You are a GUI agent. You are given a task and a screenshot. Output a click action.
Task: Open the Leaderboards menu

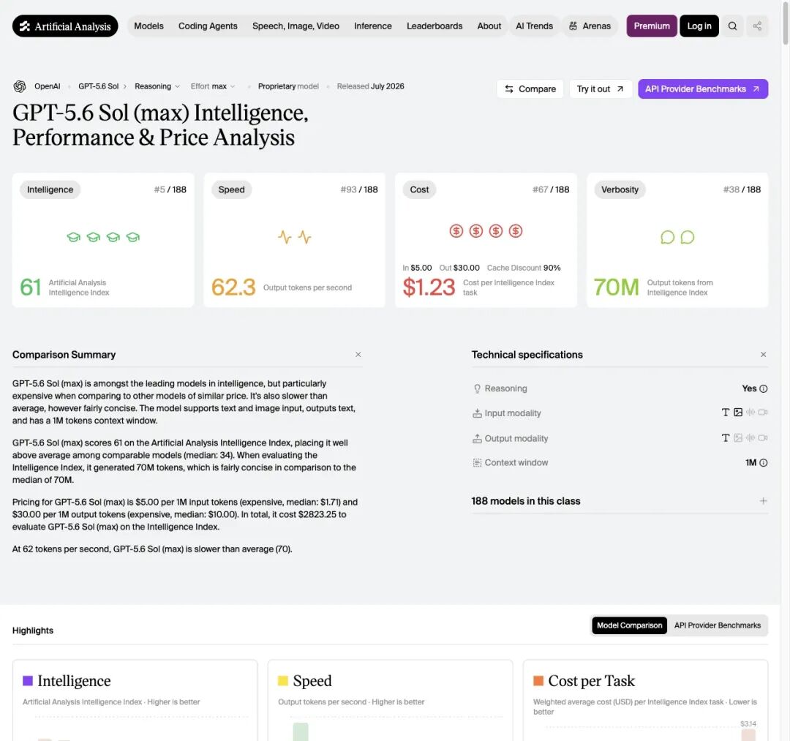(x=434, y=26)
